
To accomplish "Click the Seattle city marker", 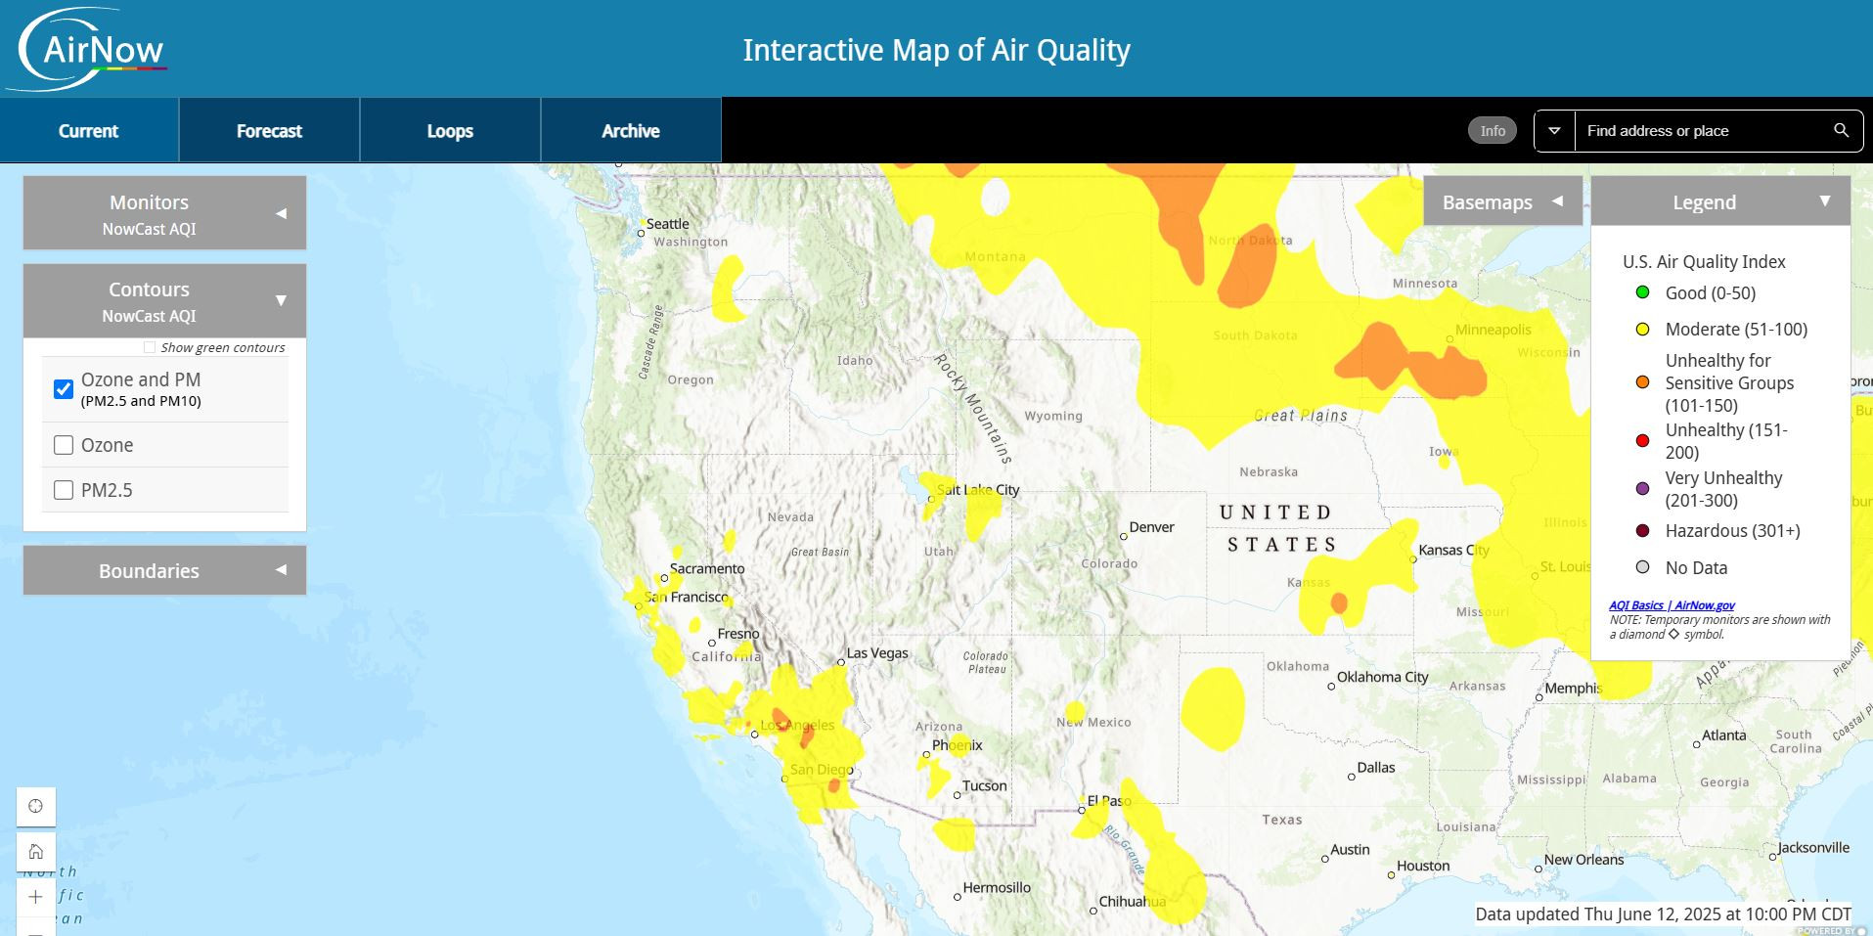I will pyautogui.click(x=642, y=233).
